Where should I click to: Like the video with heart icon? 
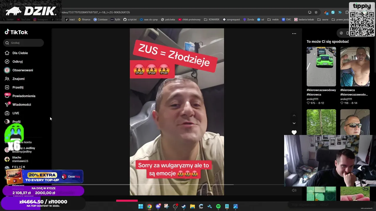coord(294,132)
